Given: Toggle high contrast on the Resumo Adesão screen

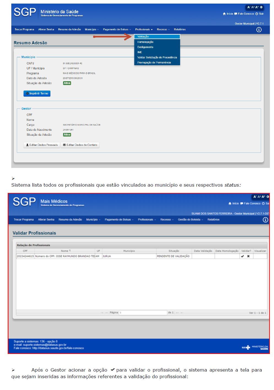Looking at the screenshot, I should click(x=261, y=7).
